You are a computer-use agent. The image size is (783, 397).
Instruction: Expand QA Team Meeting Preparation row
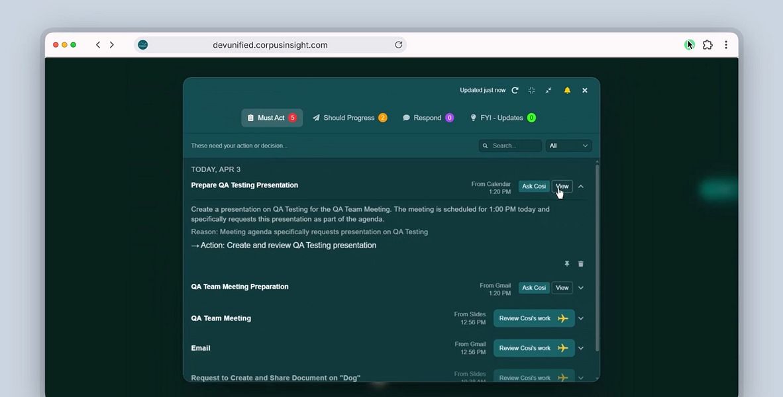pos(581,288)
